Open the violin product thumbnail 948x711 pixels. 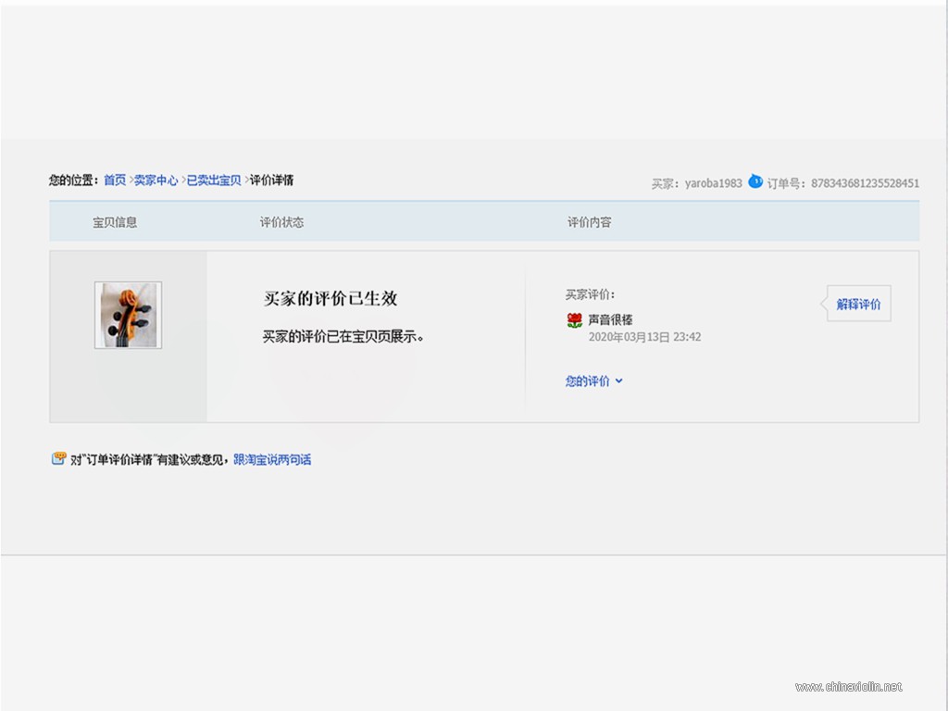tap(128, 315)
